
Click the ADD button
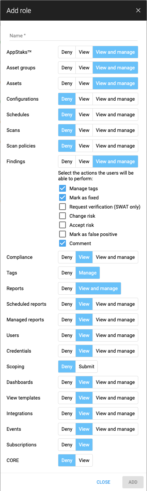tap(133, 482)
